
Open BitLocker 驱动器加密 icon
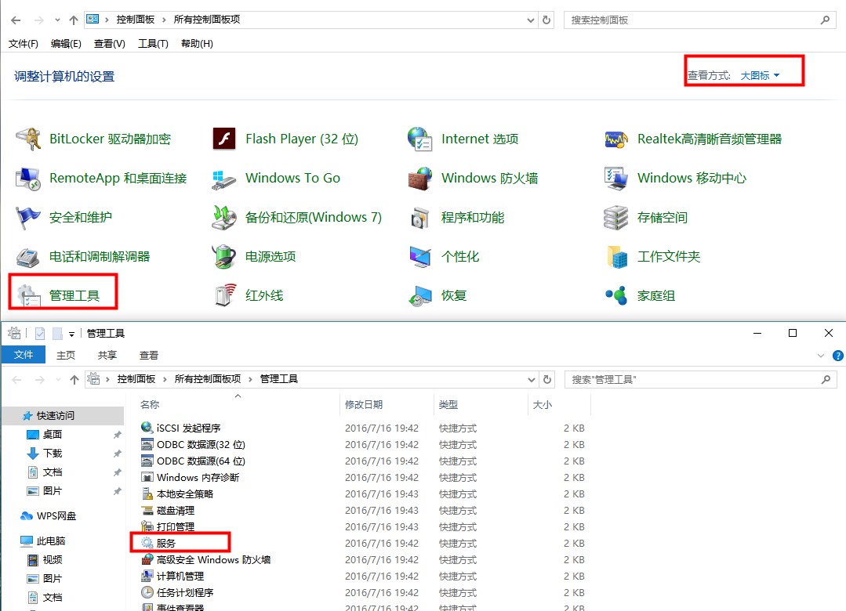(28, 139)
